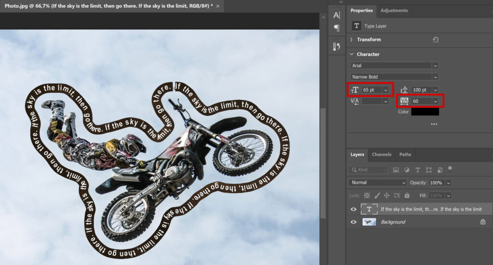Click the leading icon beside 100 pt
The height and width of the screenshot is (265, 493).
pos(404,90)
